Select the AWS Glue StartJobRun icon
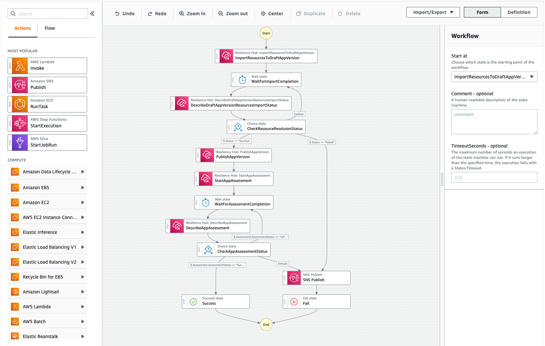 20,142
